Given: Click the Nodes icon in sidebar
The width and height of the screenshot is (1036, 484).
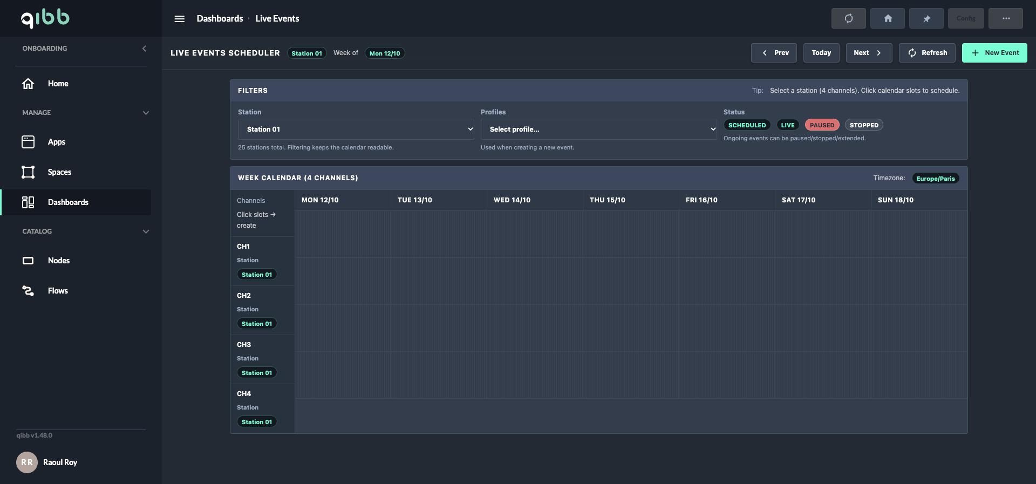Looking at the screenshot, I should 28,261.
